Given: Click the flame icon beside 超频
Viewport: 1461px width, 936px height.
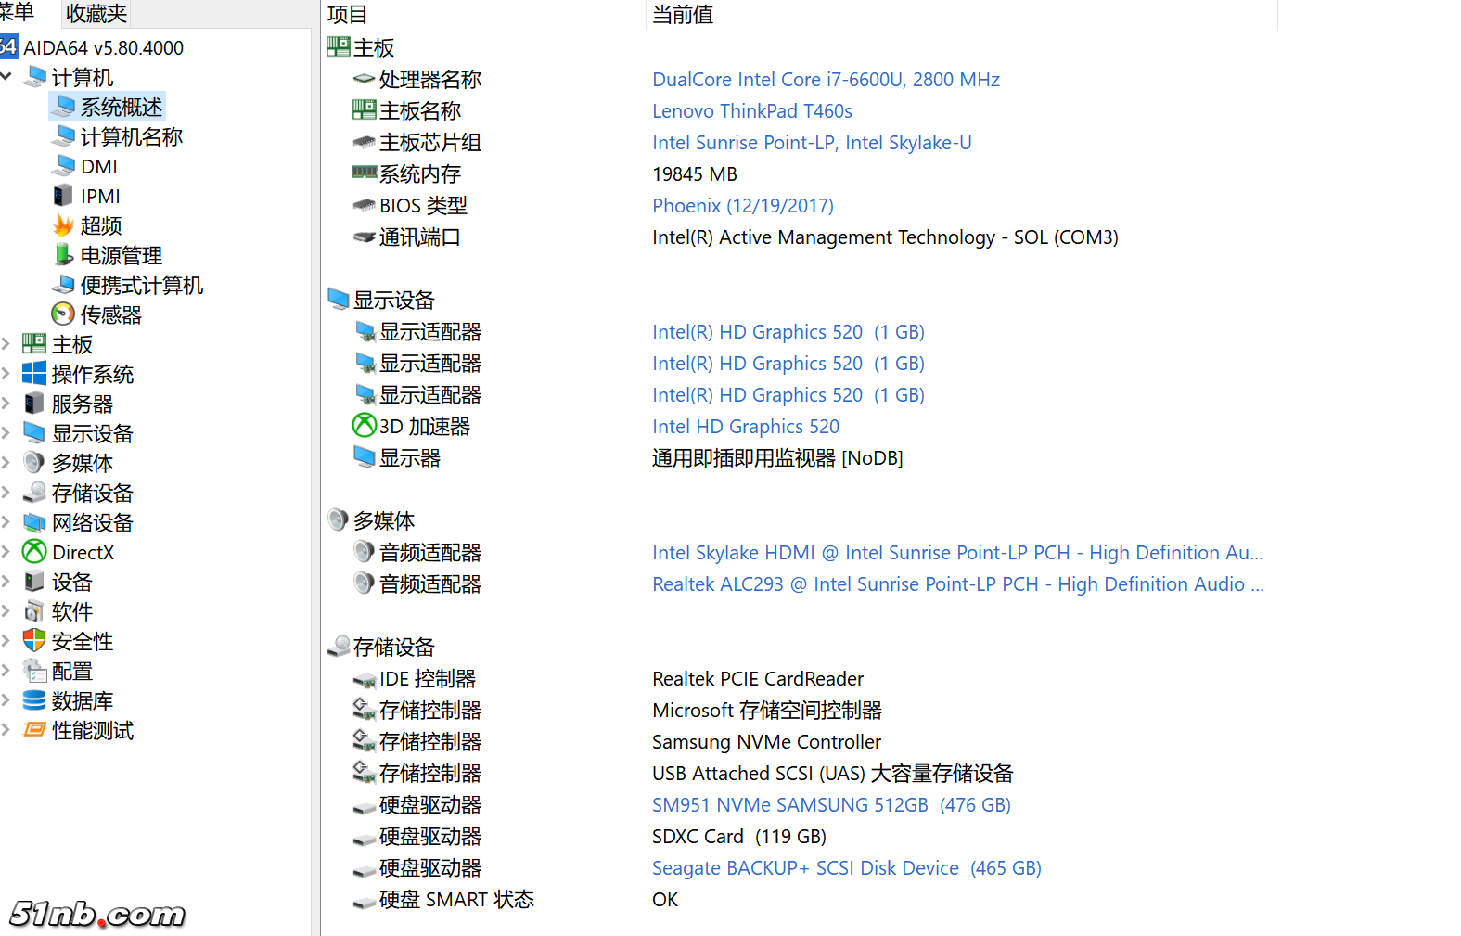Looking at the screenshot, I should coord(63,225).
